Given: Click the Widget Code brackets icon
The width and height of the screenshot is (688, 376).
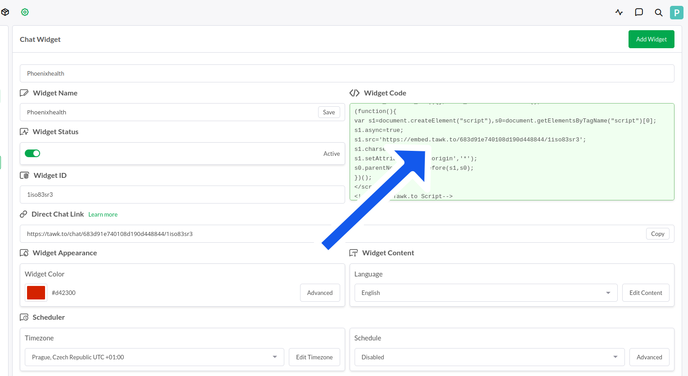Looking at the screenshot, I should point(355,93).
